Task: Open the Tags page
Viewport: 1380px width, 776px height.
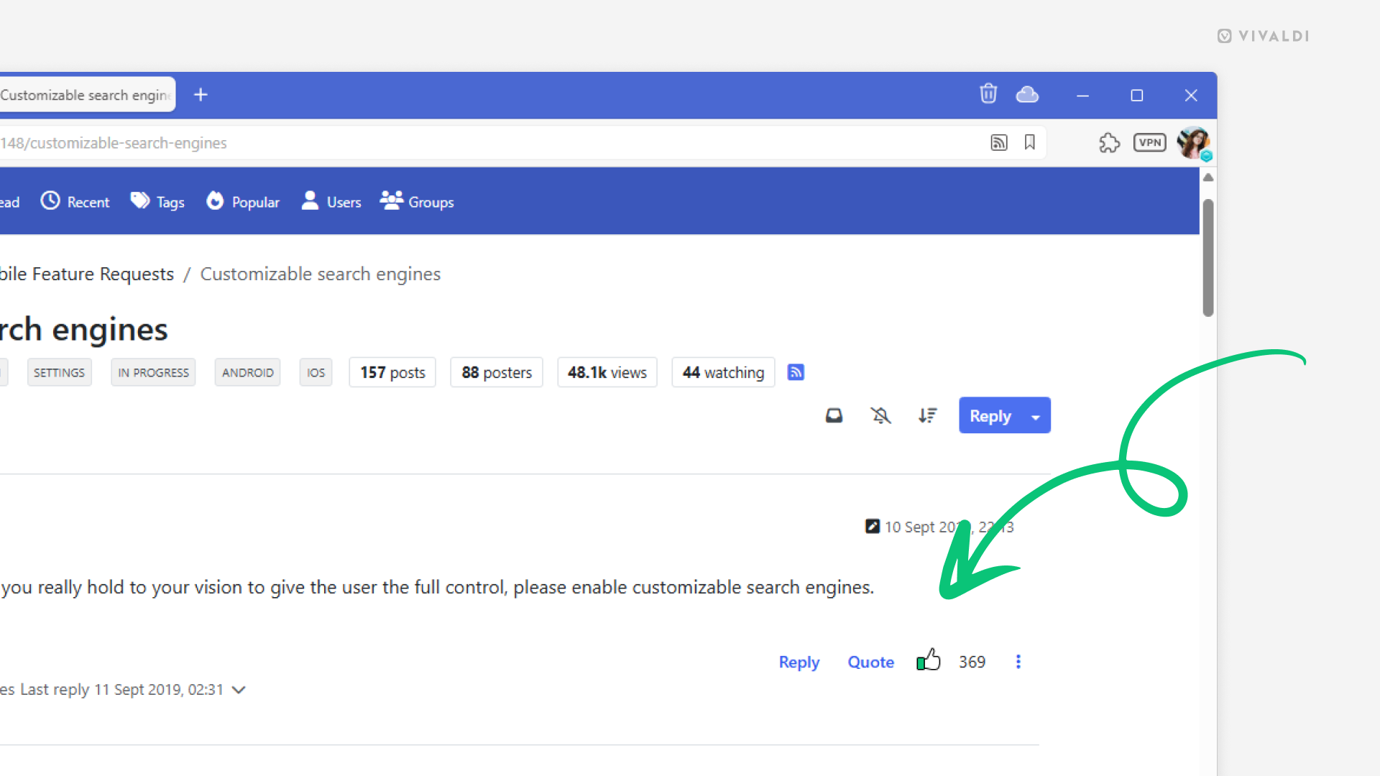Action: pos(157,202)
